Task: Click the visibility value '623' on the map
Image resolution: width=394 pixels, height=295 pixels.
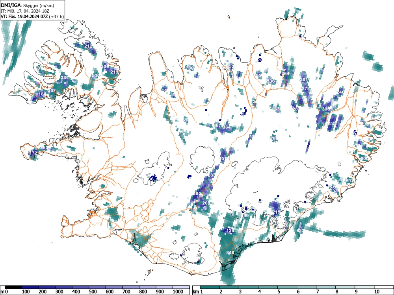Action: (300, 230)
